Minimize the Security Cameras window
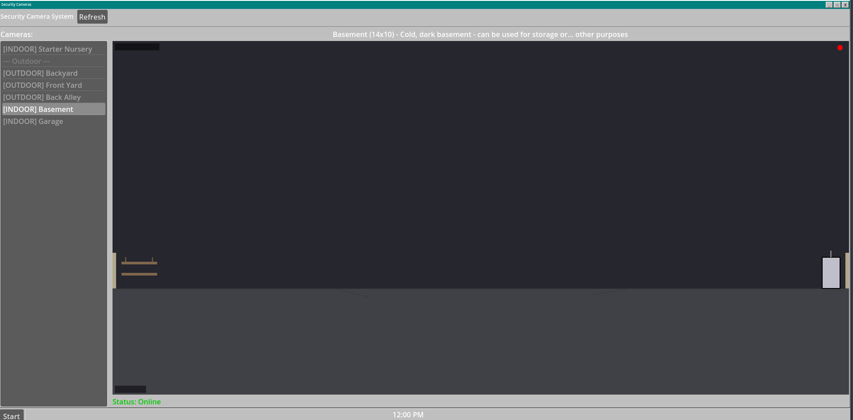 [x=829, y=4]
